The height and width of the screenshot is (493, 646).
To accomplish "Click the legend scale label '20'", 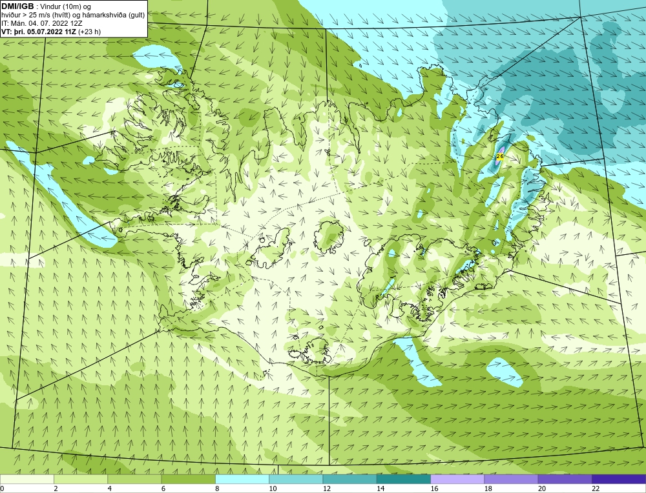I will 542,488.
